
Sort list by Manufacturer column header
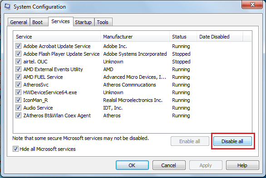pos(135,37)
